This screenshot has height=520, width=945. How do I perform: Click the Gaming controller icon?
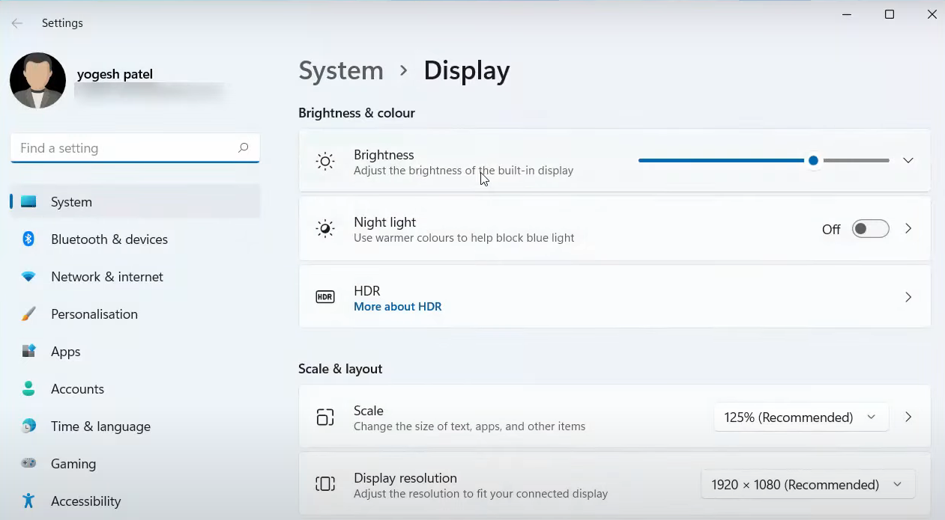(x=28, y=464)
